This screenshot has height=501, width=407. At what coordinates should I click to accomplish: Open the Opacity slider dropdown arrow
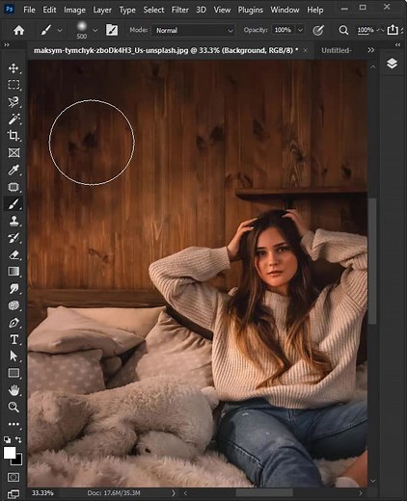pos(300,30)
